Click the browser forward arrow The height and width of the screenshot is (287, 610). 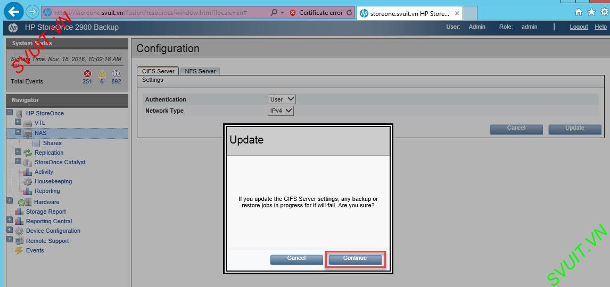click(x=32, y=12)
